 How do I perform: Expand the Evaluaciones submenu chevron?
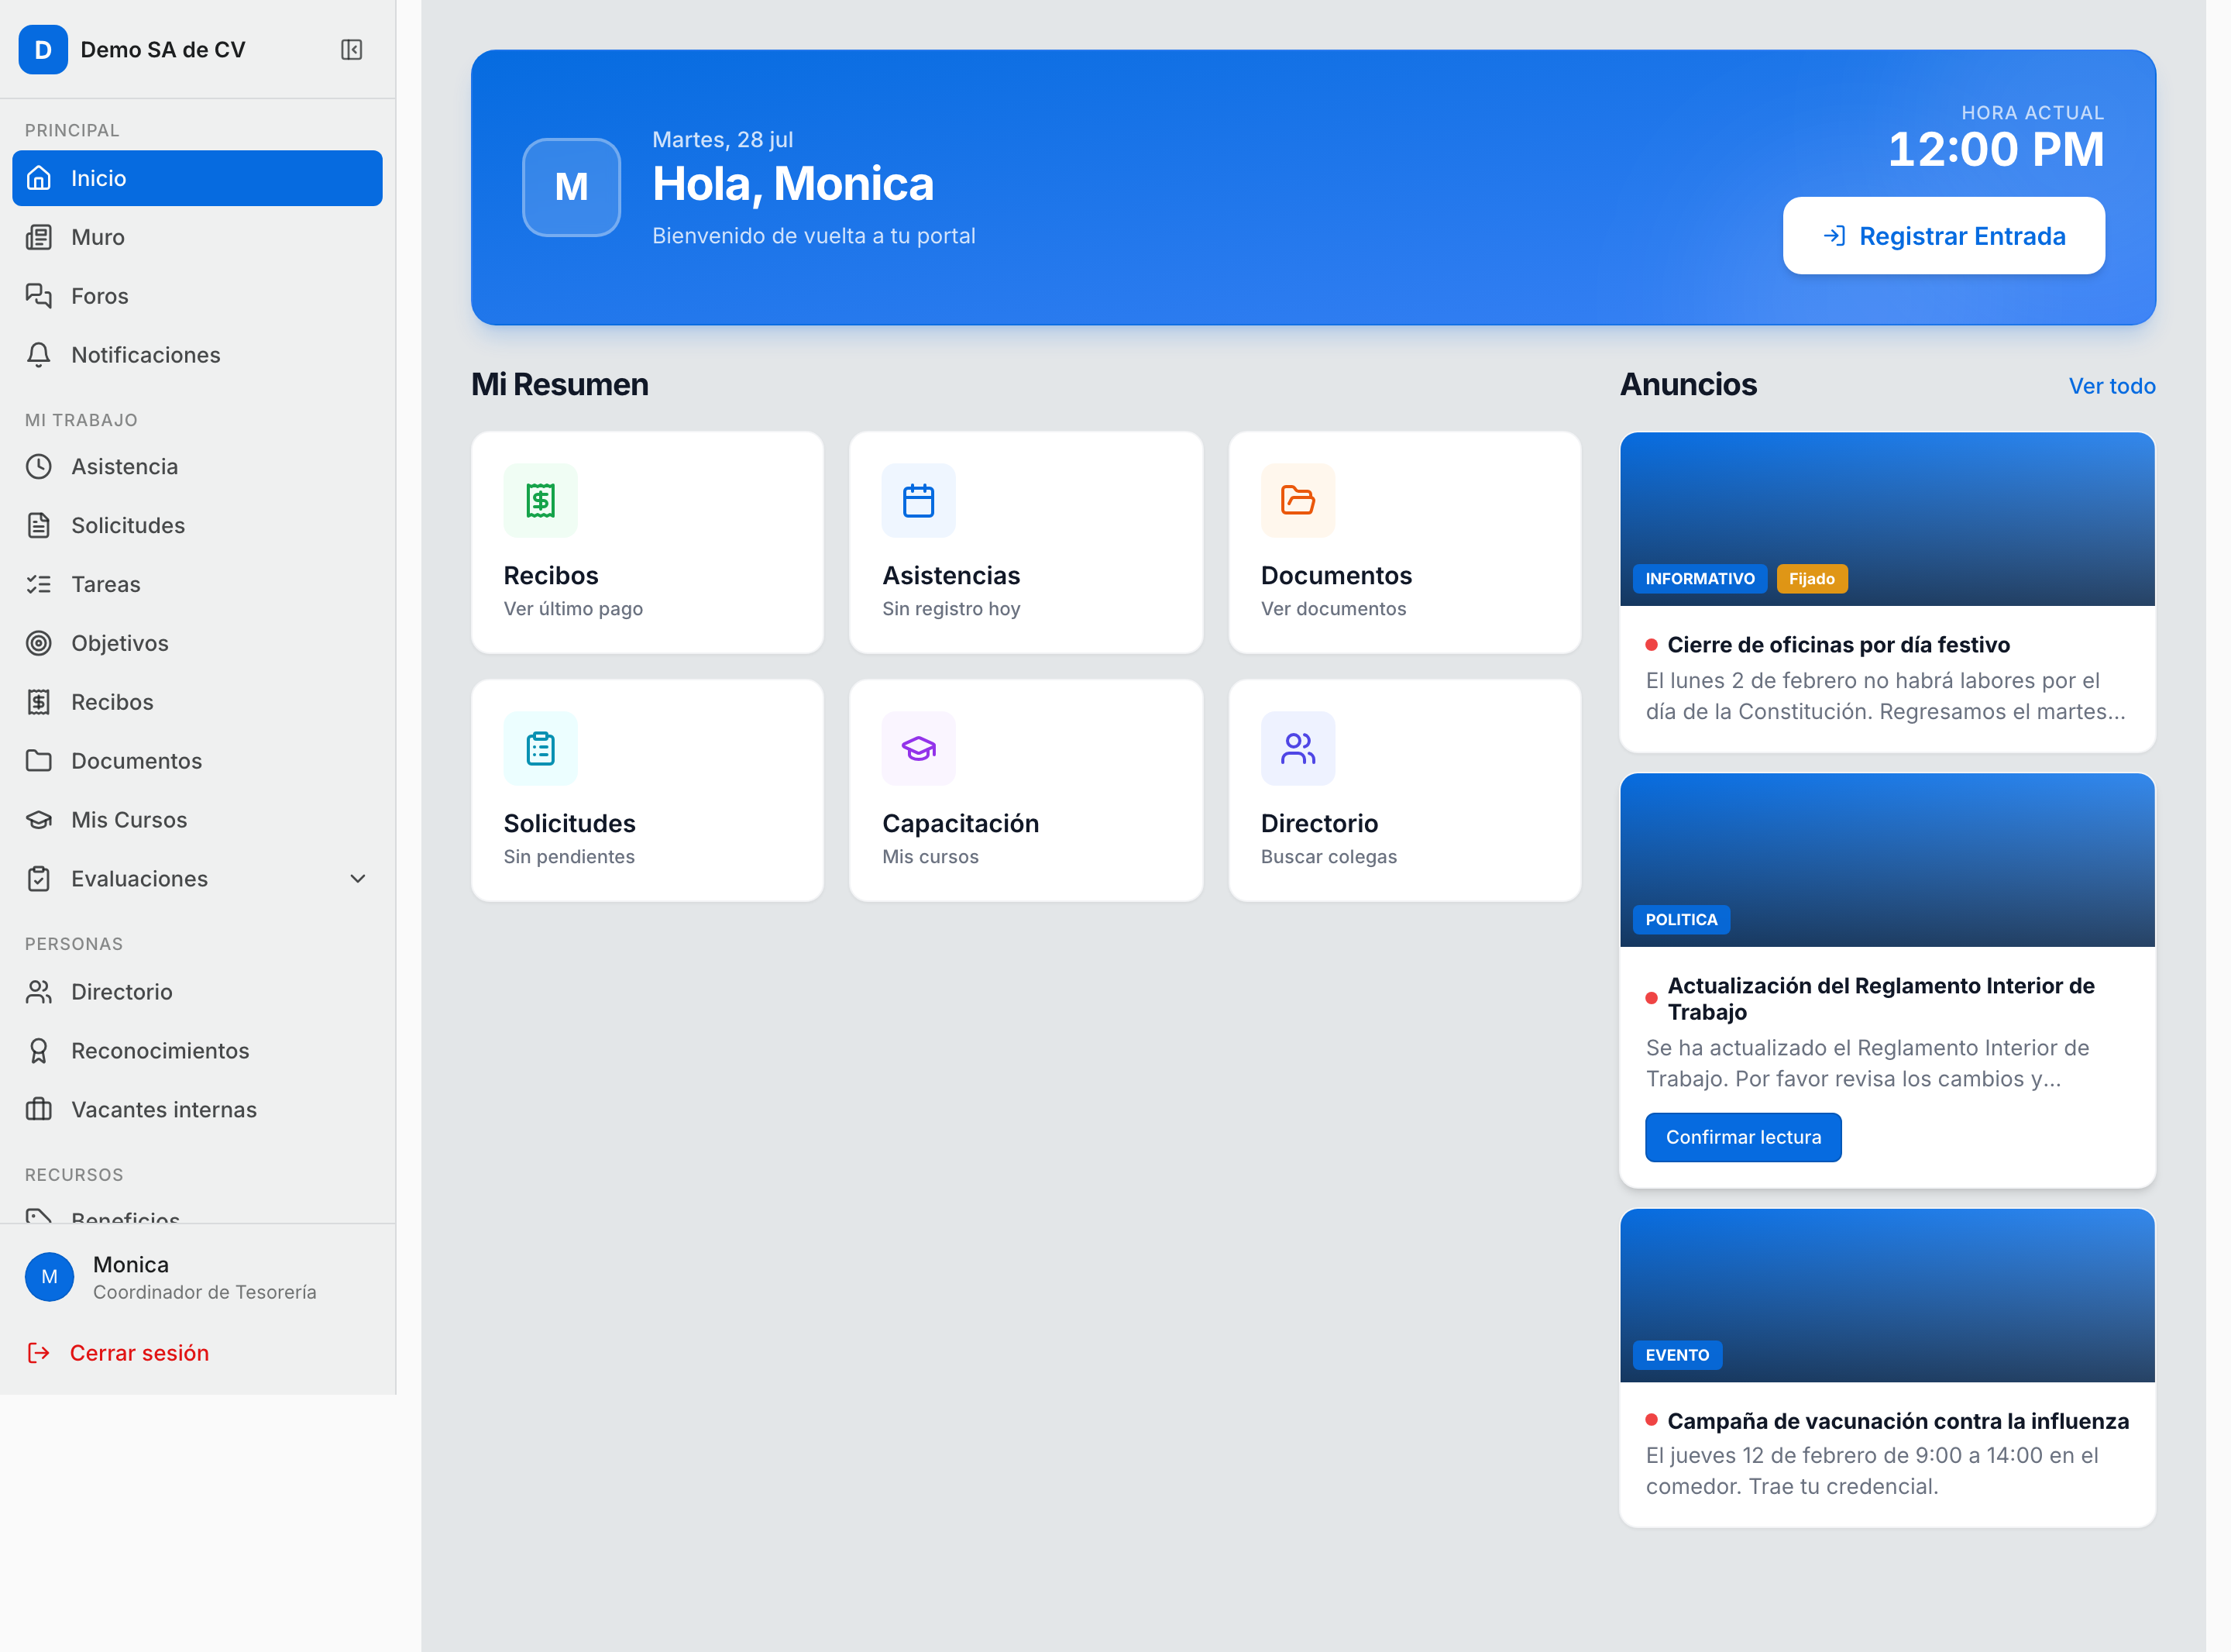(x=358, y=879)
